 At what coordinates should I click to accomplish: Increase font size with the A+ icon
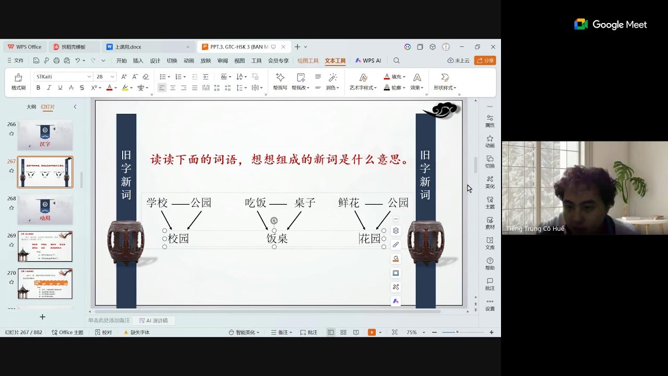[124, 77]
